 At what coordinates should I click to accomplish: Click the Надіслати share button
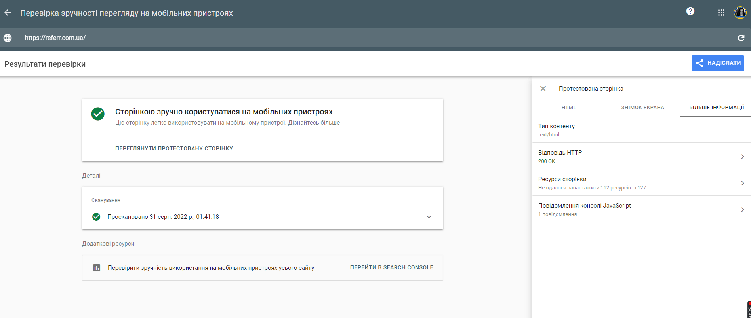tap(718, 63)
